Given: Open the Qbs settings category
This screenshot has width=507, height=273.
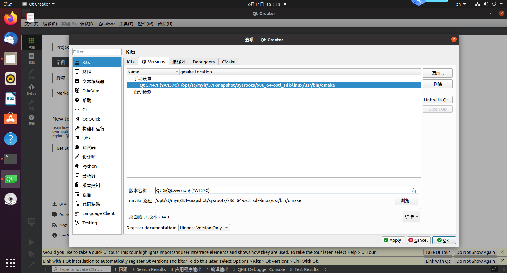Looking at the screenshot, I should click(x=97, y=138).
